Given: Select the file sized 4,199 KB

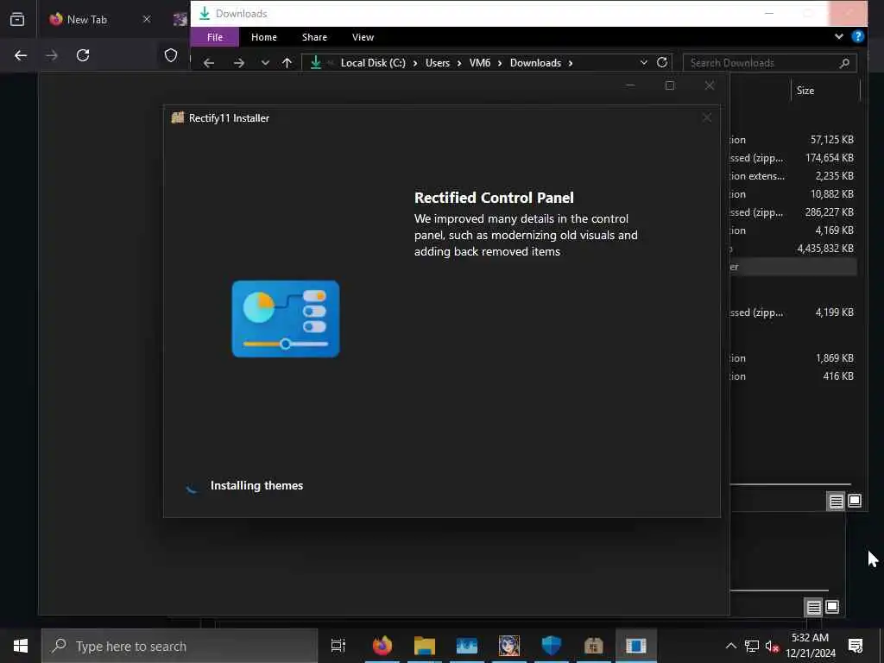Looking at the screenshot, I should pyautogui.click(x=793, y=313).
